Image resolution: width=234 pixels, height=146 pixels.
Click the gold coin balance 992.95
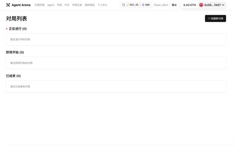[x=132, y=5]
